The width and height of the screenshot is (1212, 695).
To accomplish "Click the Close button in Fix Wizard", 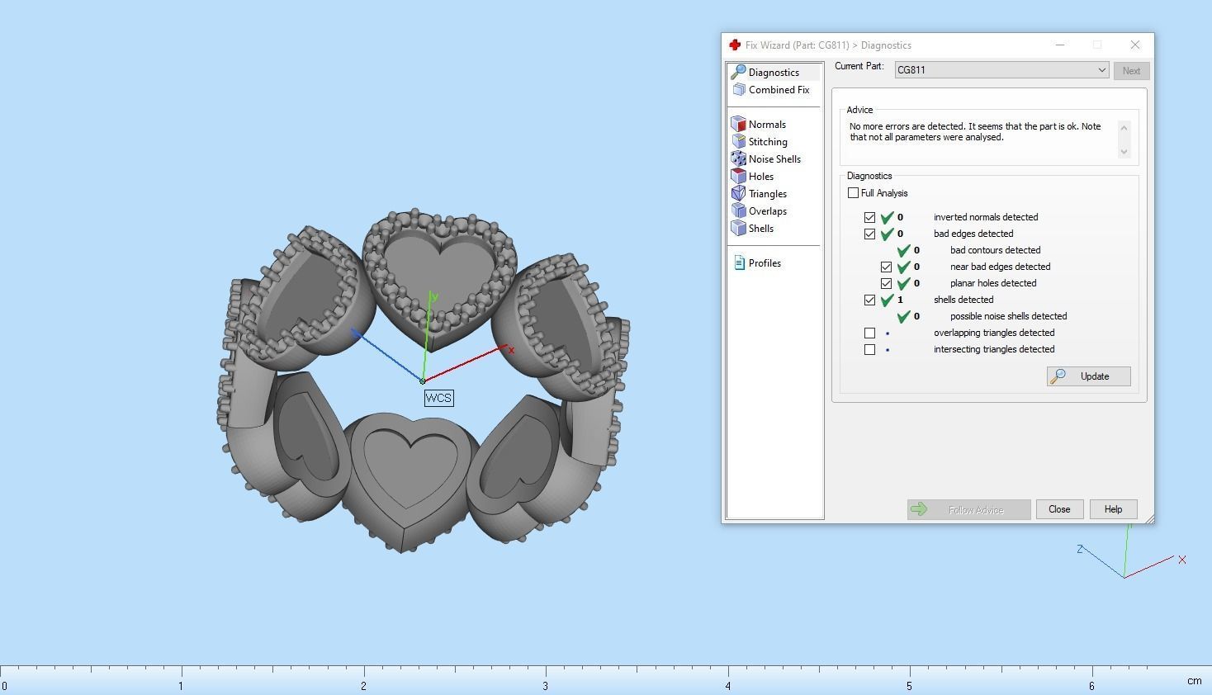I will pos(1059,509).
